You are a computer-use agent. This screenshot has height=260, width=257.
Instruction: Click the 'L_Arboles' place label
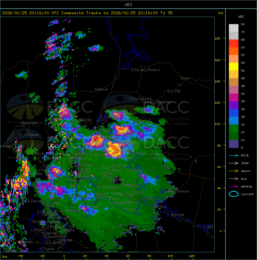38,230
